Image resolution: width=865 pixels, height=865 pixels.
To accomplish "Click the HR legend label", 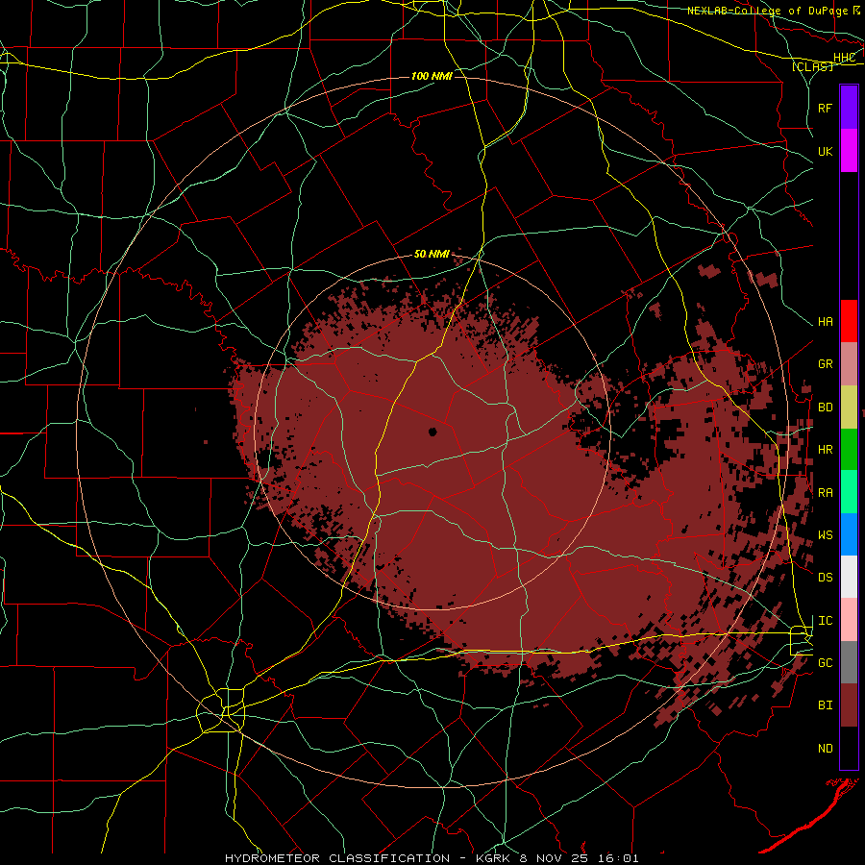I will [x=826, y=450].
